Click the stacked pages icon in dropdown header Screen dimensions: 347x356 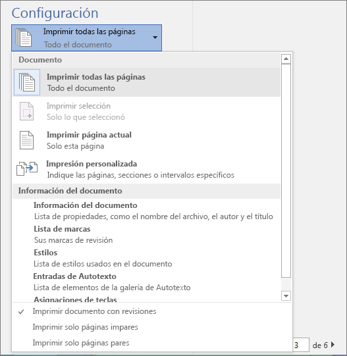coord(24,38)
